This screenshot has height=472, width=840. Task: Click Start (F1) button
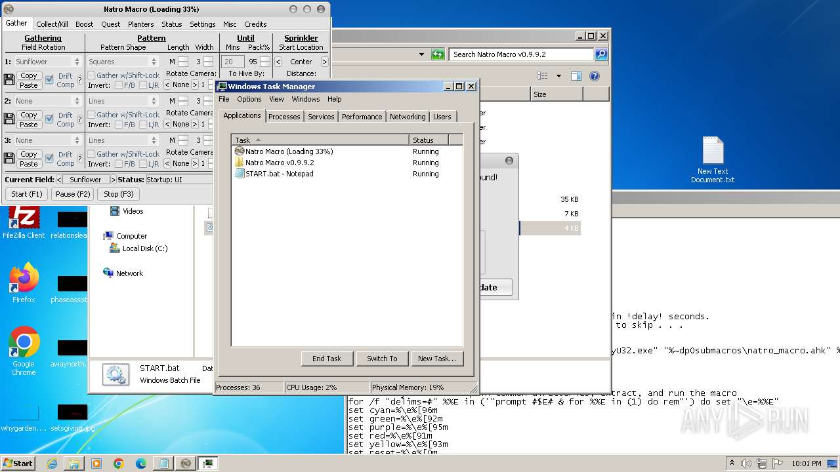27,194
